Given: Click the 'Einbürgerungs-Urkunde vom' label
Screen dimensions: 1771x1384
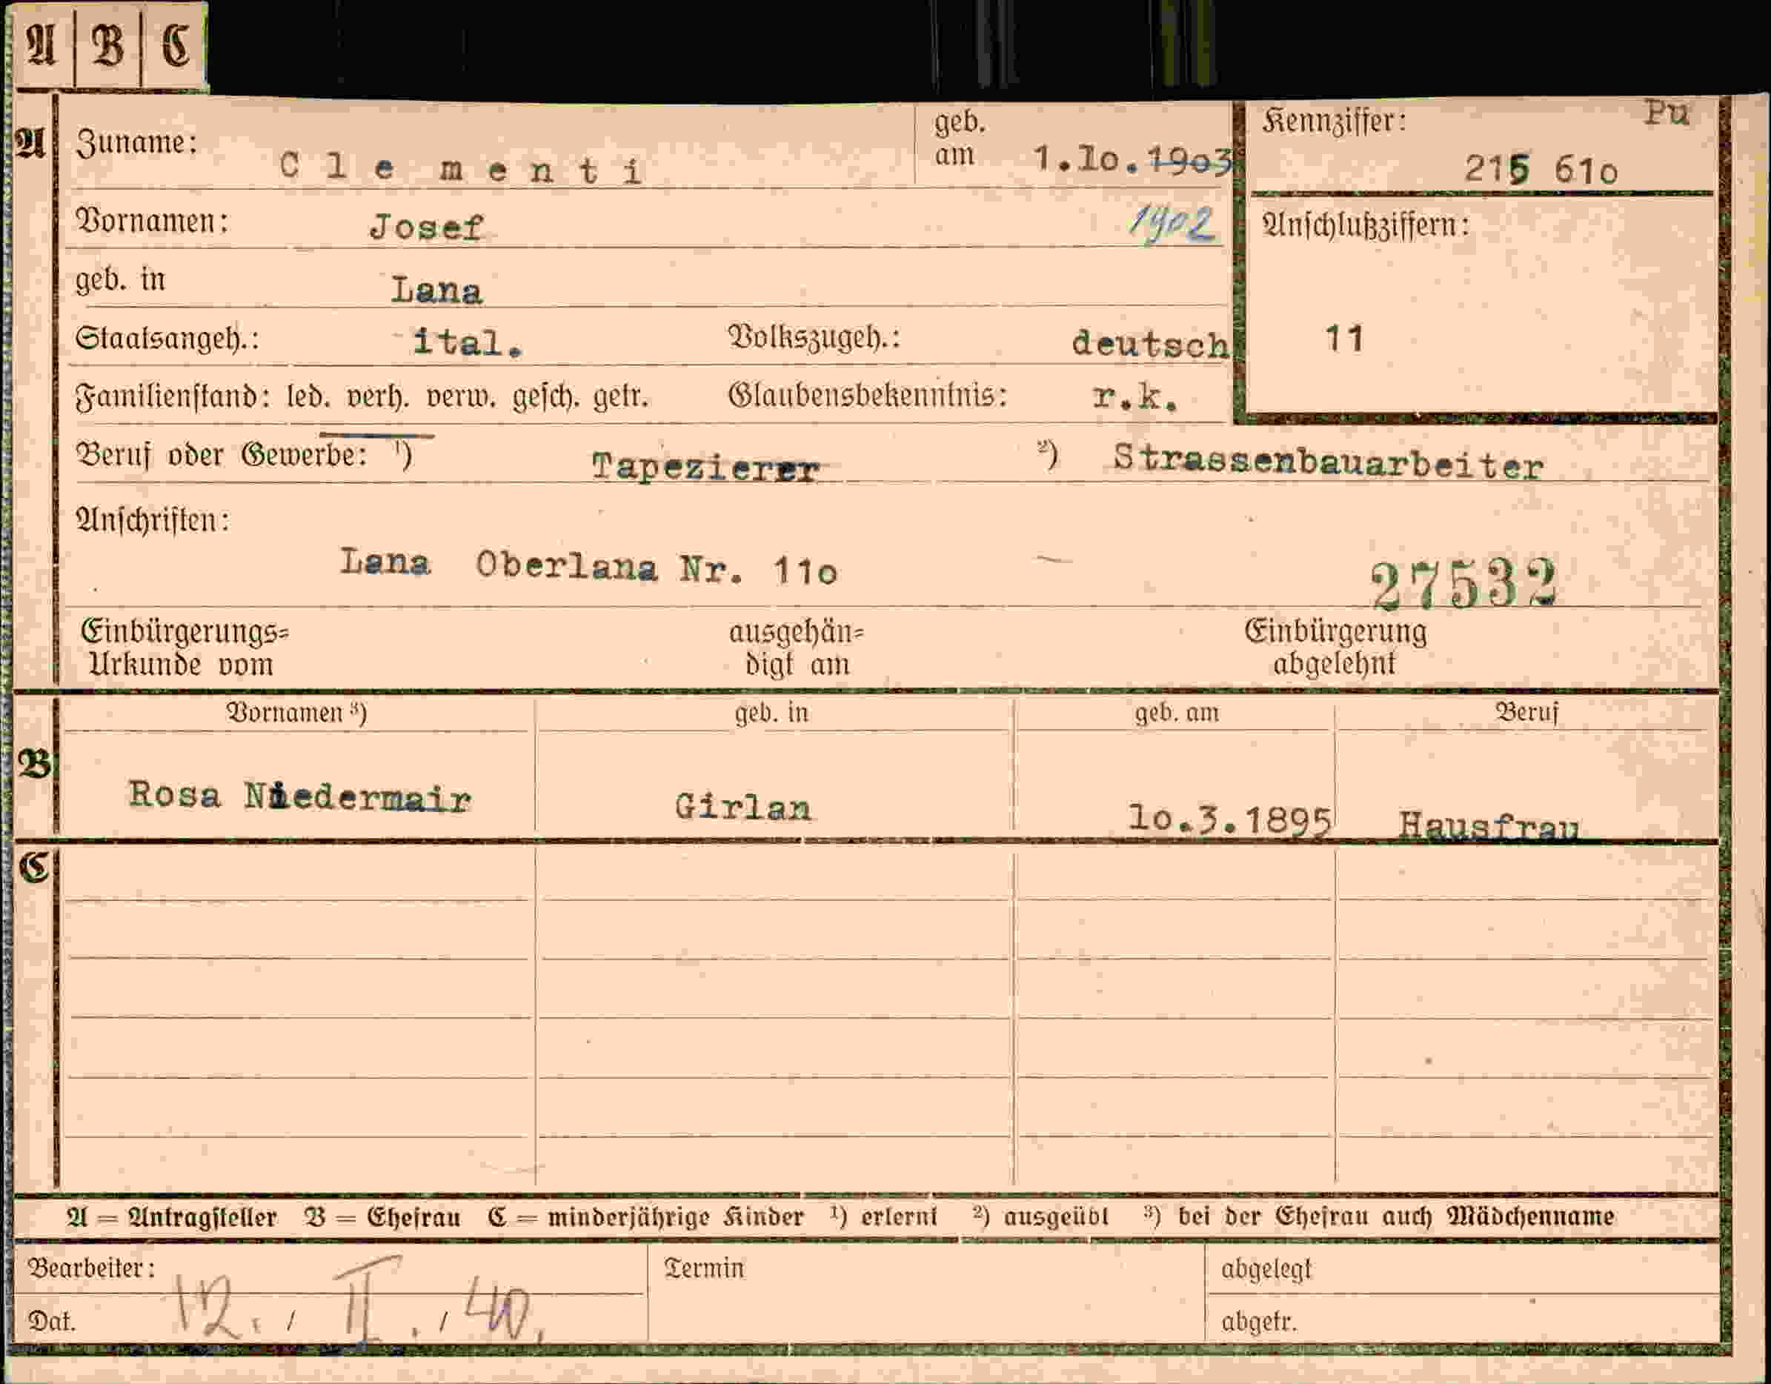Looking at the screenshot, I should 185,648.
